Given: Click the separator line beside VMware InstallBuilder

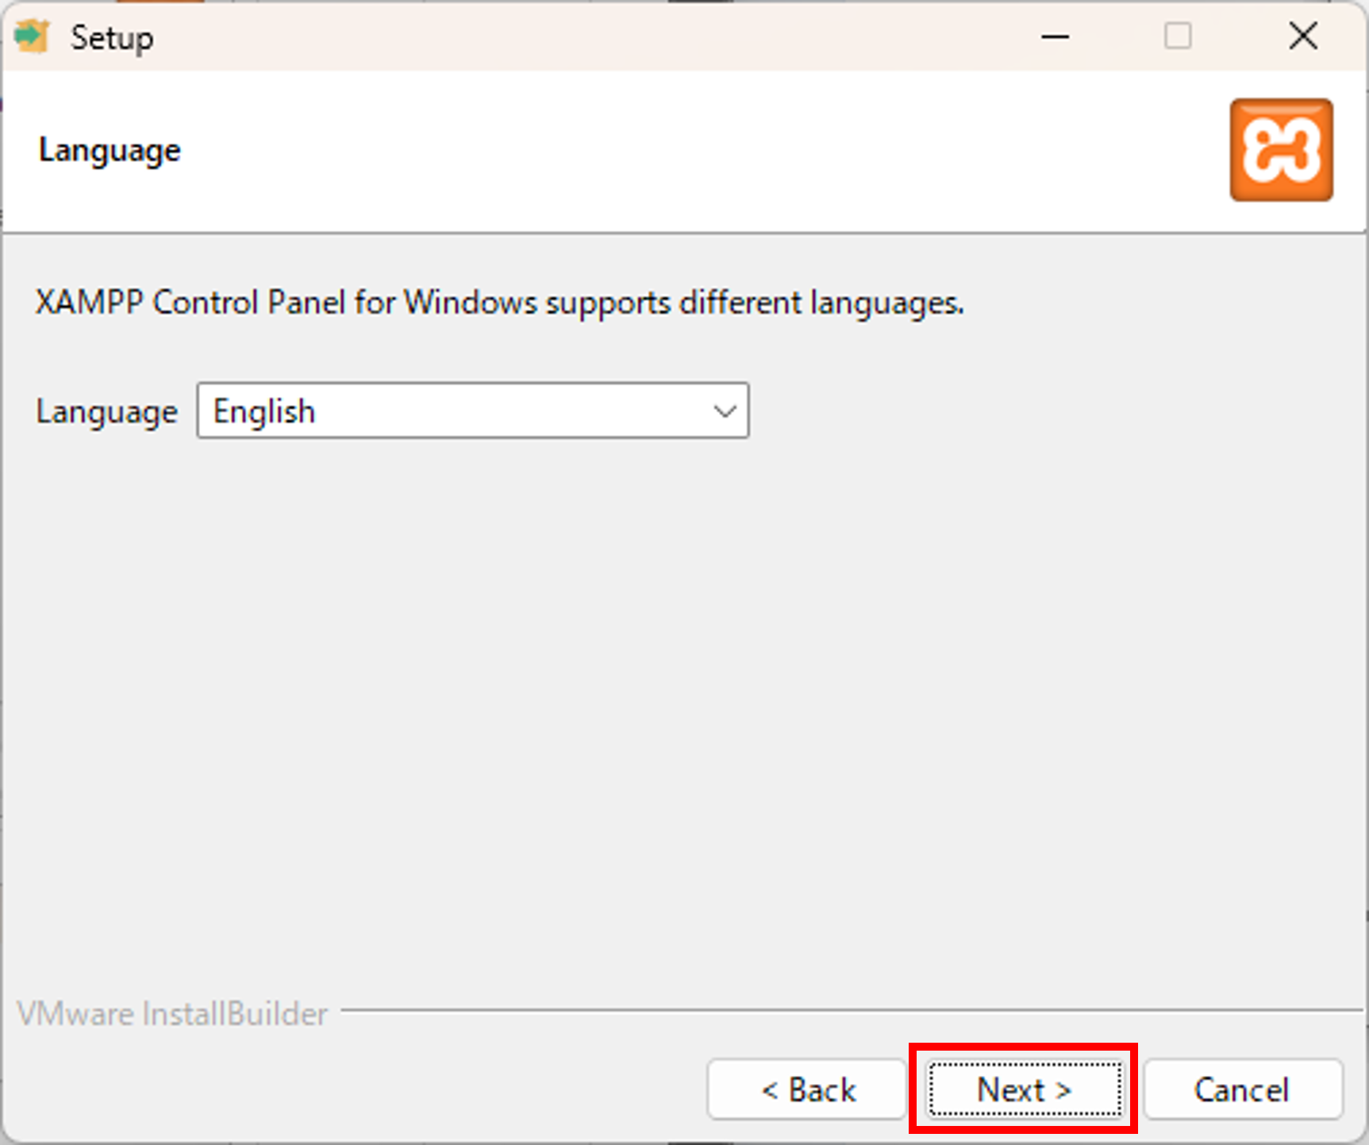Looking at the screenshot, I should (849, 1011).
